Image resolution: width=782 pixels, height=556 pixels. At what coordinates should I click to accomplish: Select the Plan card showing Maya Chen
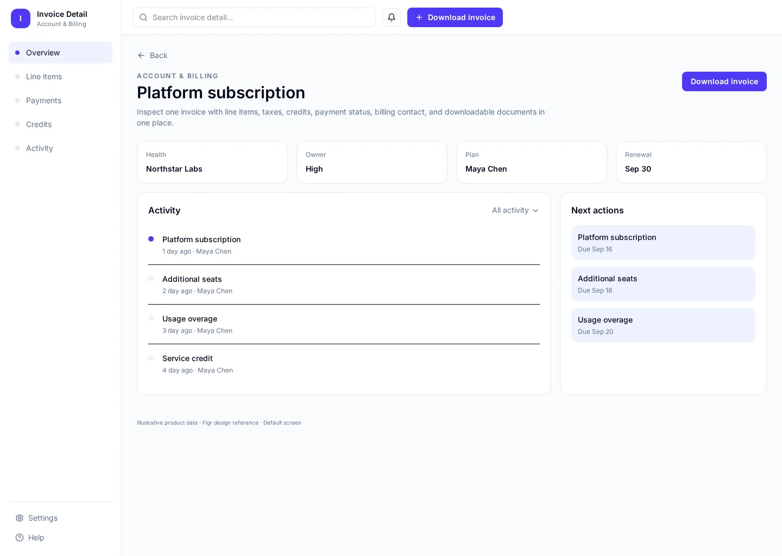tap(532, 162)
